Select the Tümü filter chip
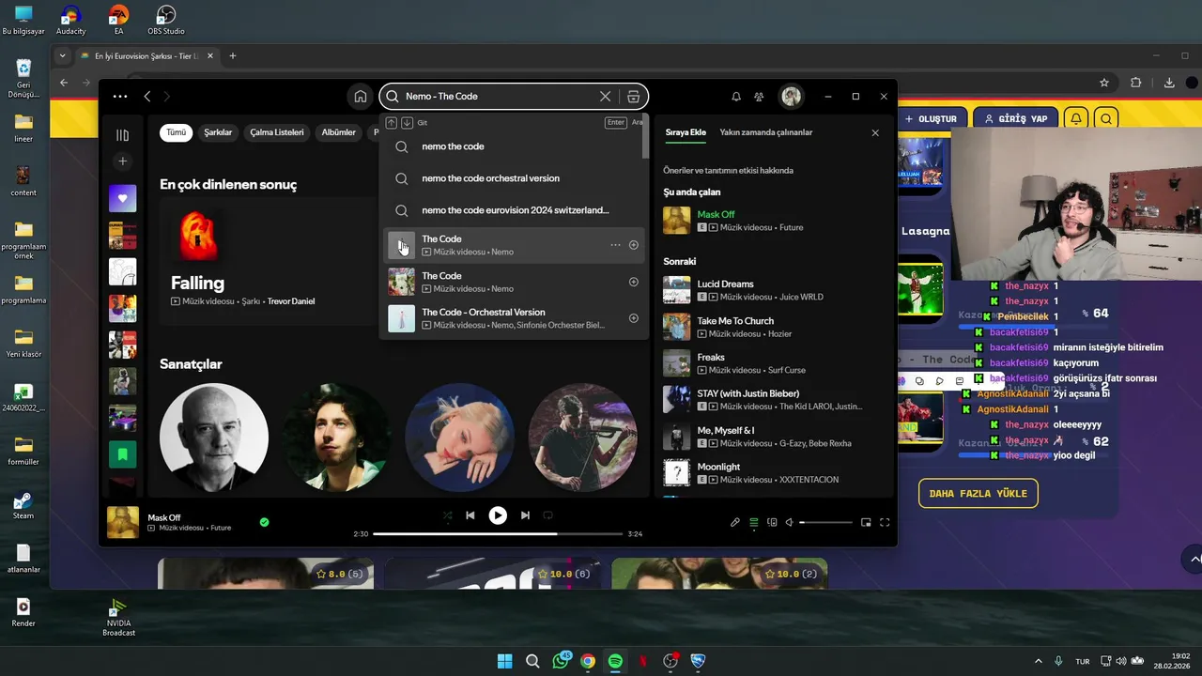1202x676 pixels. click(176, 132)
